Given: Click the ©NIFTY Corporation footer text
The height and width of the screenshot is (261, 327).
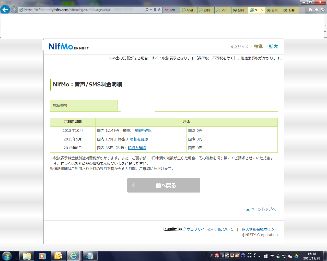Looking at the screenshot, I should click(260, 235).
